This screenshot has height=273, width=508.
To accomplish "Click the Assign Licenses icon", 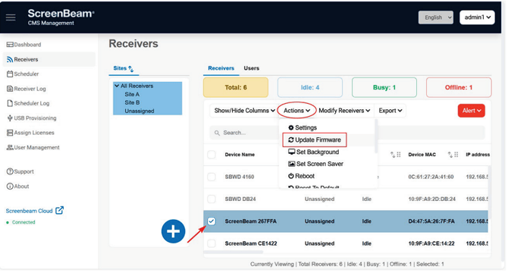I will click(10, 133).
